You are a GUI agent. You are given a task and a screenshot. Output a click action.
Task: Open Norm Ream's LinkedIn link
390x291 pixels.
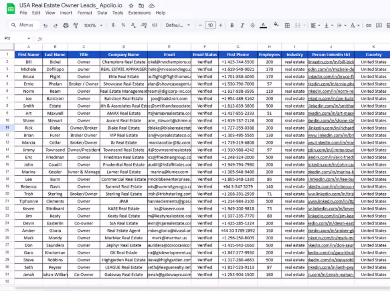click(x=331, y=91)
